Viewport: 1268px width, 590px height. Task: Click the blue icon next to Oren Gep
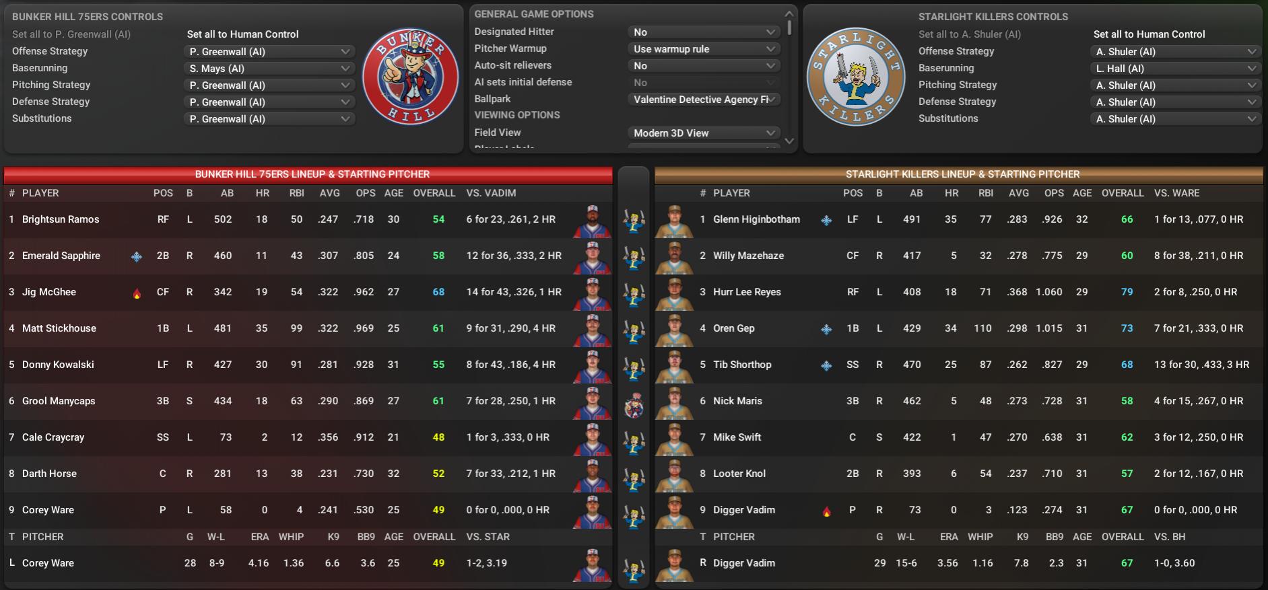(x=826, y=329)
